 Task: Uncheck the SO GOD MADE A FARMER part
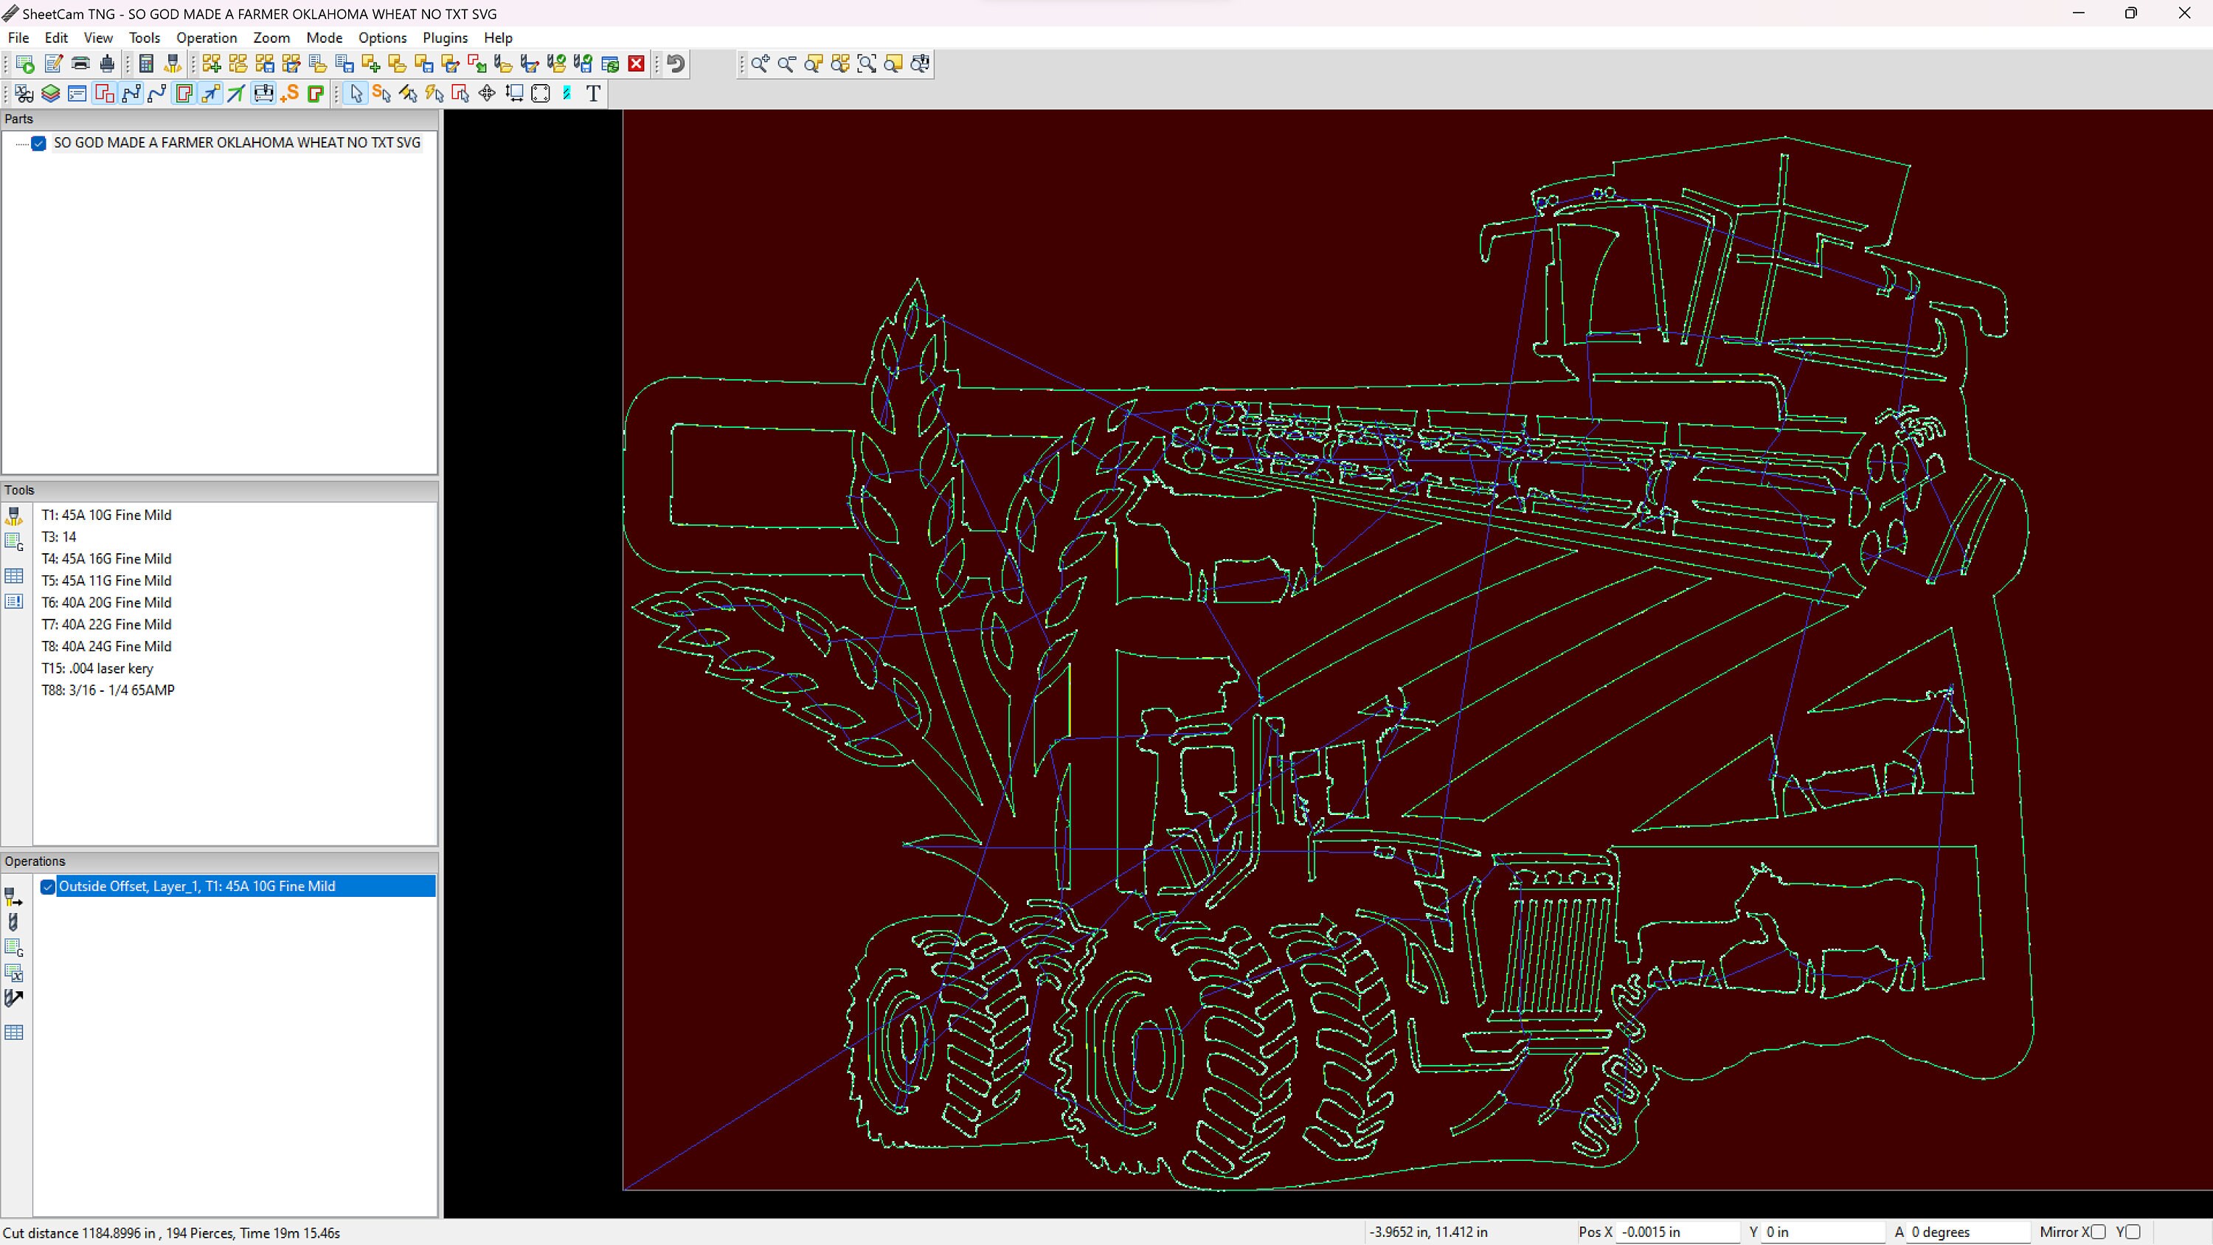coord(40,144)
